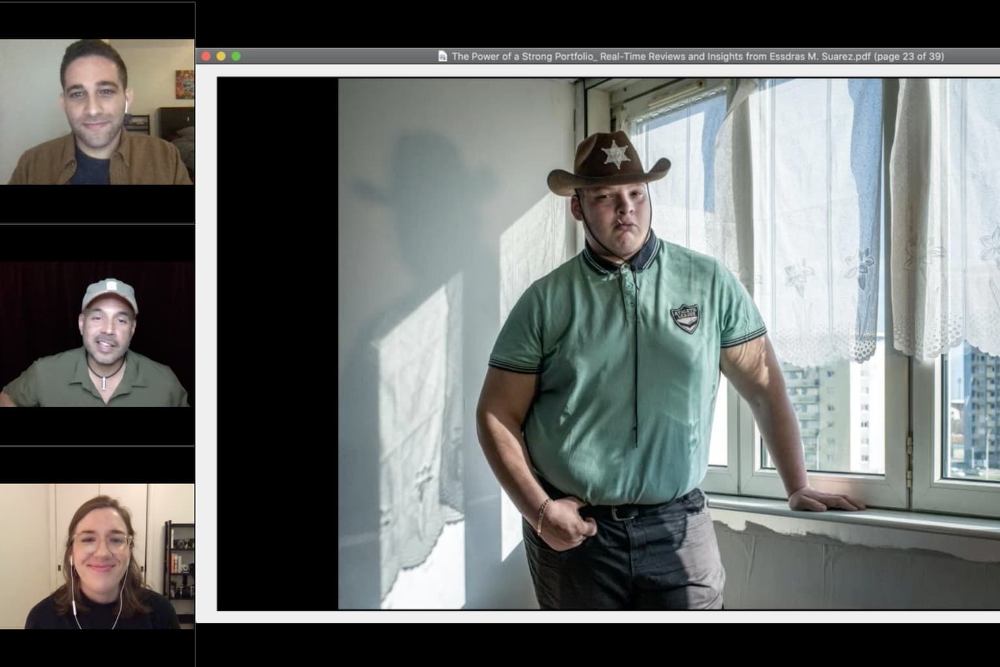Click the bookshelf in bottom participant video
The width and height of the screenshot is (1000, 667).
(x=180, y=559)
